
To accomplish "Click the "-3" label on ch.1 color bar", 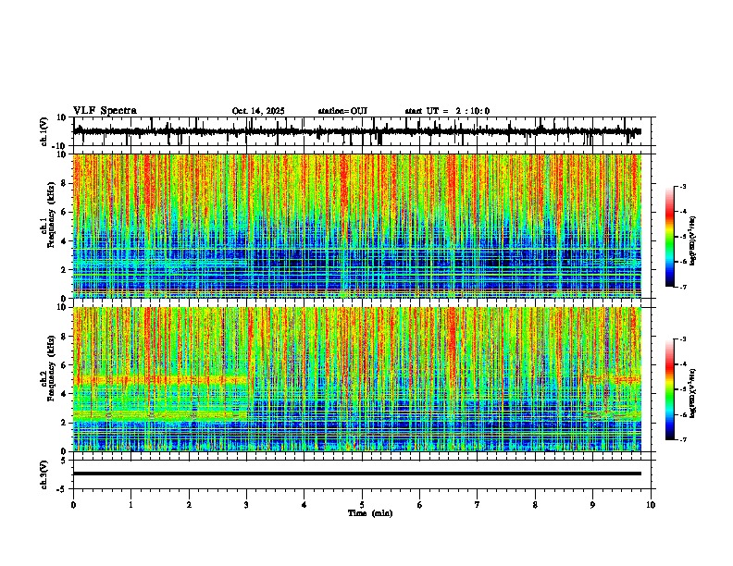I will click(683, 186).
